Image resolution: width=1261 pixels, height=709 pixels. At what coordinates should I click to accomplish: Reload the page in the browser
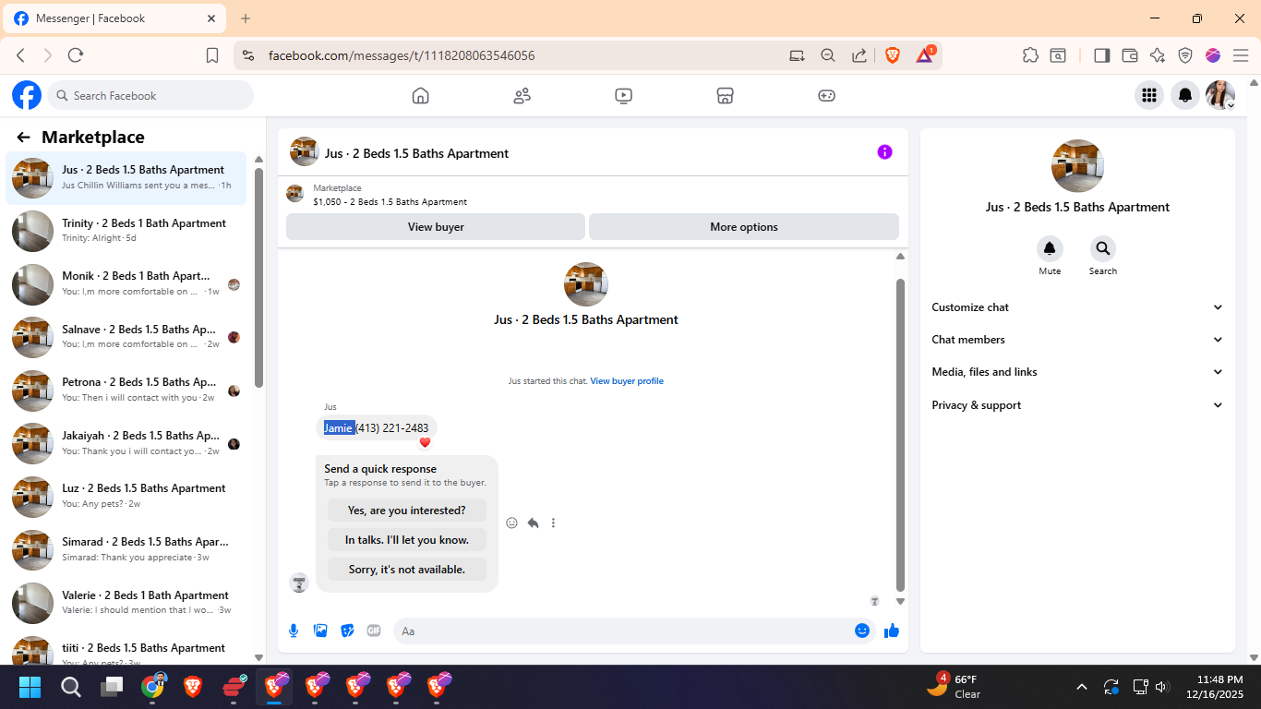(x=76, y=55)
